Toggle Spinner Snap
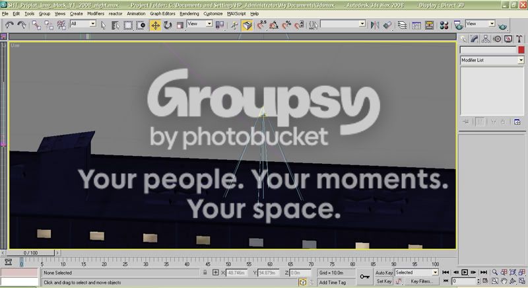Screen dimensions: 528x288 click(x=299, y=25)
